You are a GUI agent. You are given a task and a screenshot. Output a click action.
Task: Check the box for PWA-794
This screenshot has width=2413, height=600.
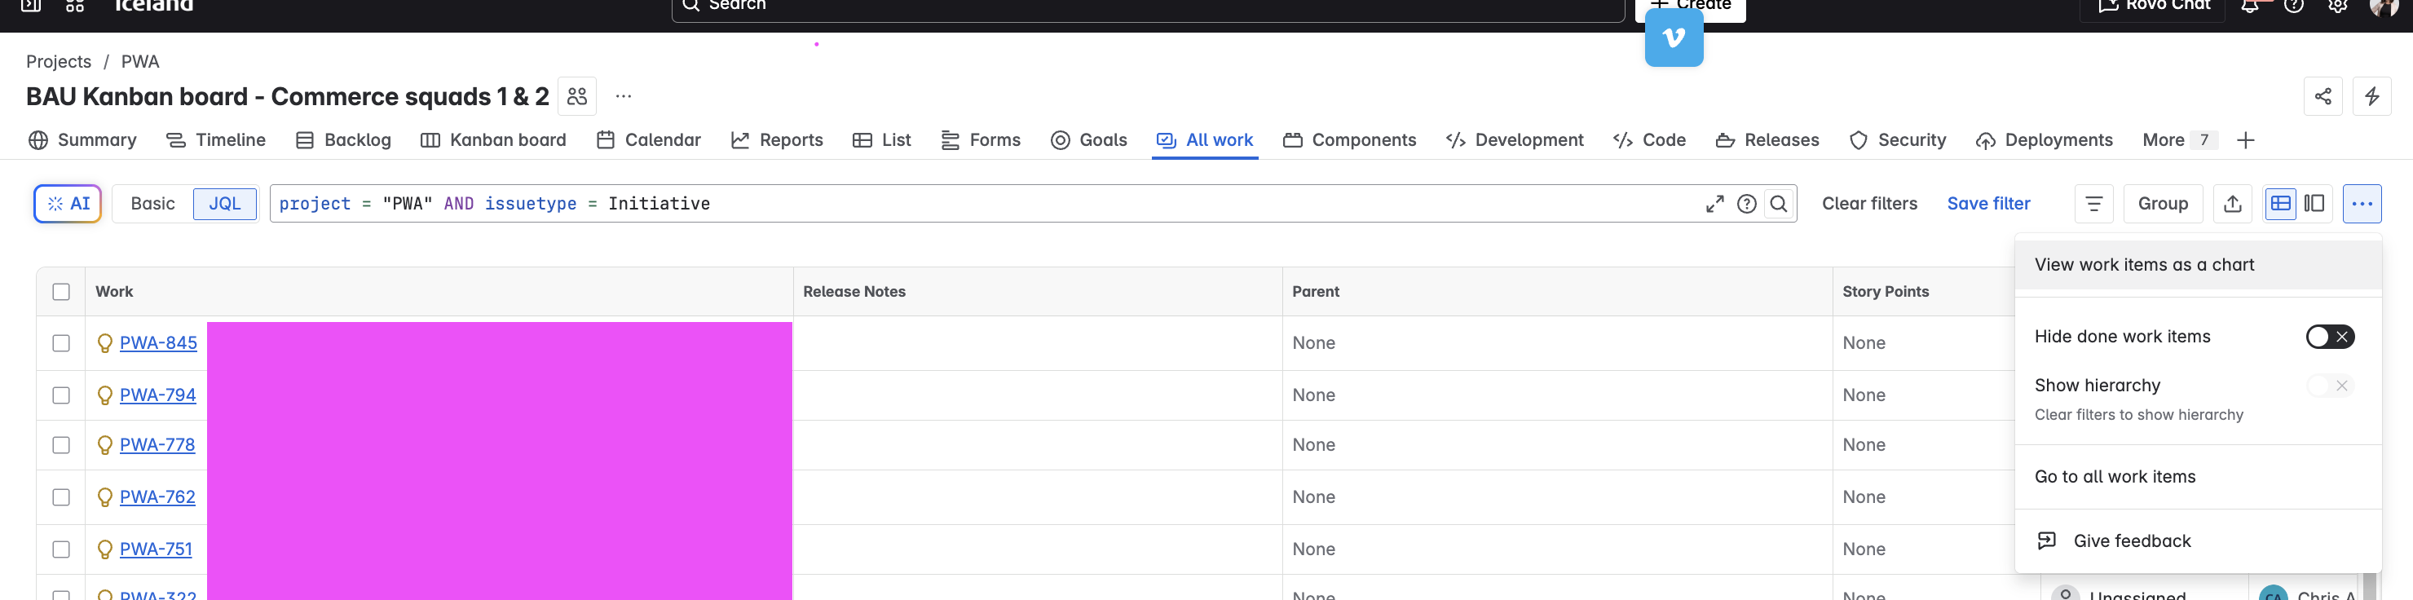click(x=62, y=396)
